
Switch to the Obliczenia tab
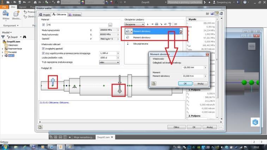[x=59, y=15]
